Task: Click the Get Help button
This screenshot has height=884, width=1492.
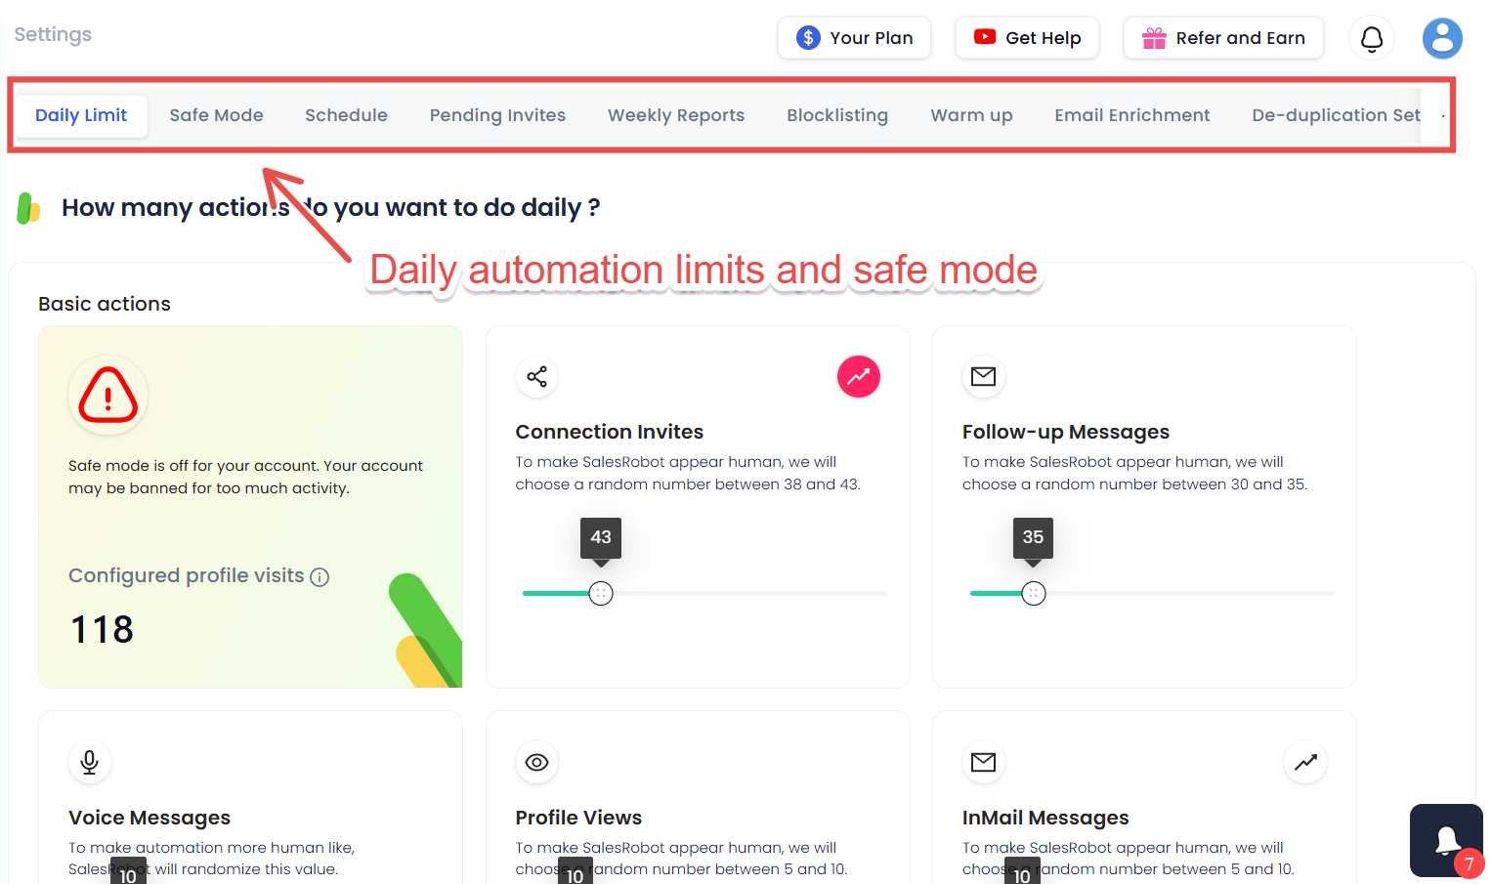Action: point(1027,37)
